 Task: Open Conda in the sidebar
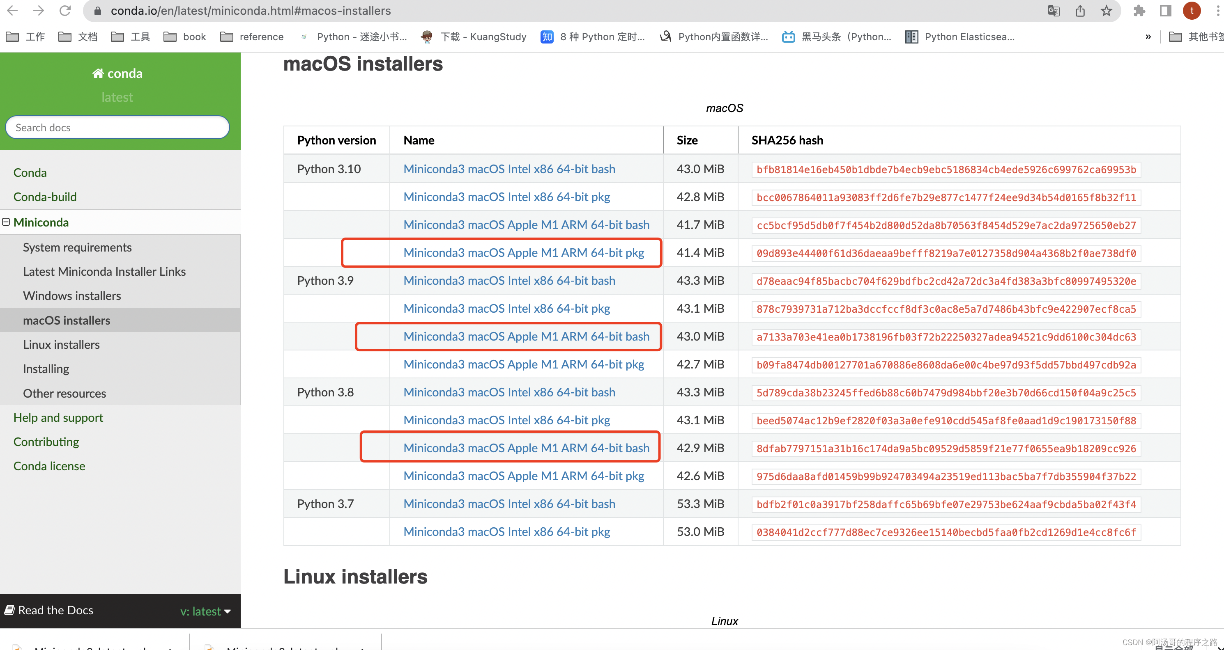pos(30,172)
